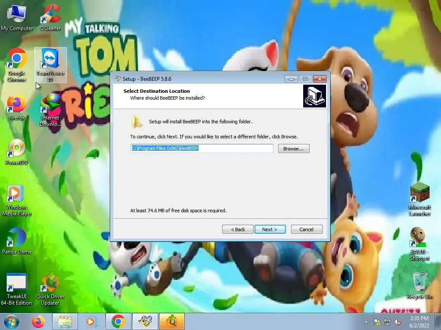Viewport: 441px width, 330px height.
Task: Click the BeeBEEP bee title bar icon
Action: (x=118, y=79)
